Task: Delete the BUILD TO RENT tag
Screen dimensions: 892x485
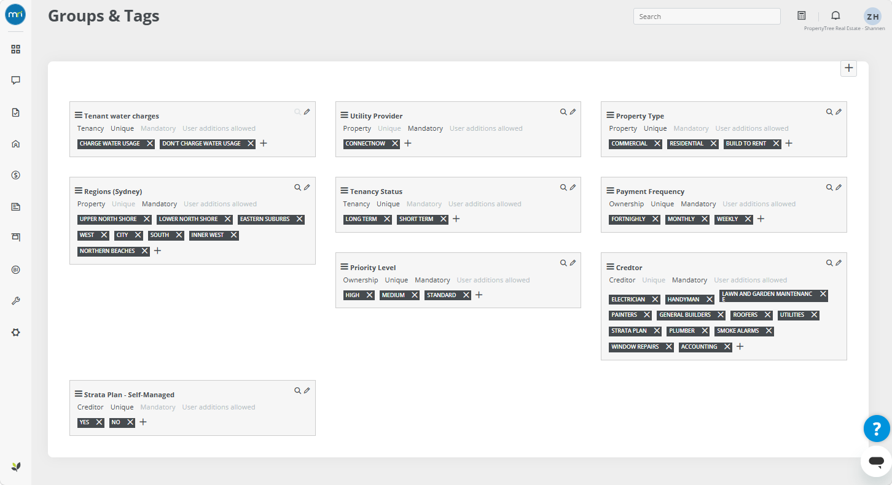Action: [x=777, y=144]
